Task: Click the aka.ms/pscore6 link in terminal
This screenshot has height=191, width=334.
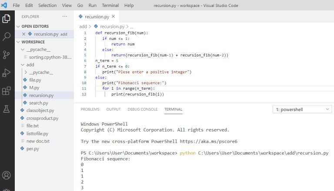Action: point(209,141)
